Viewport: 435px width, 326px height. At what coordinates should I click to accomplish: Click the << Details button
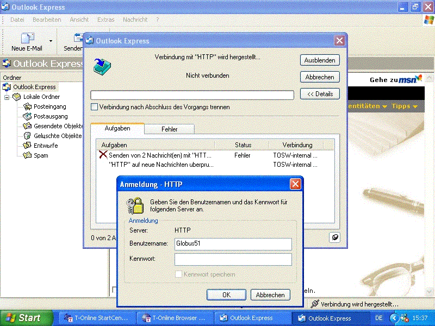click(x=320, y=94)
